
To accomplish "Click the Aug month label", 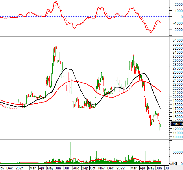I will (x=76, y=168).
